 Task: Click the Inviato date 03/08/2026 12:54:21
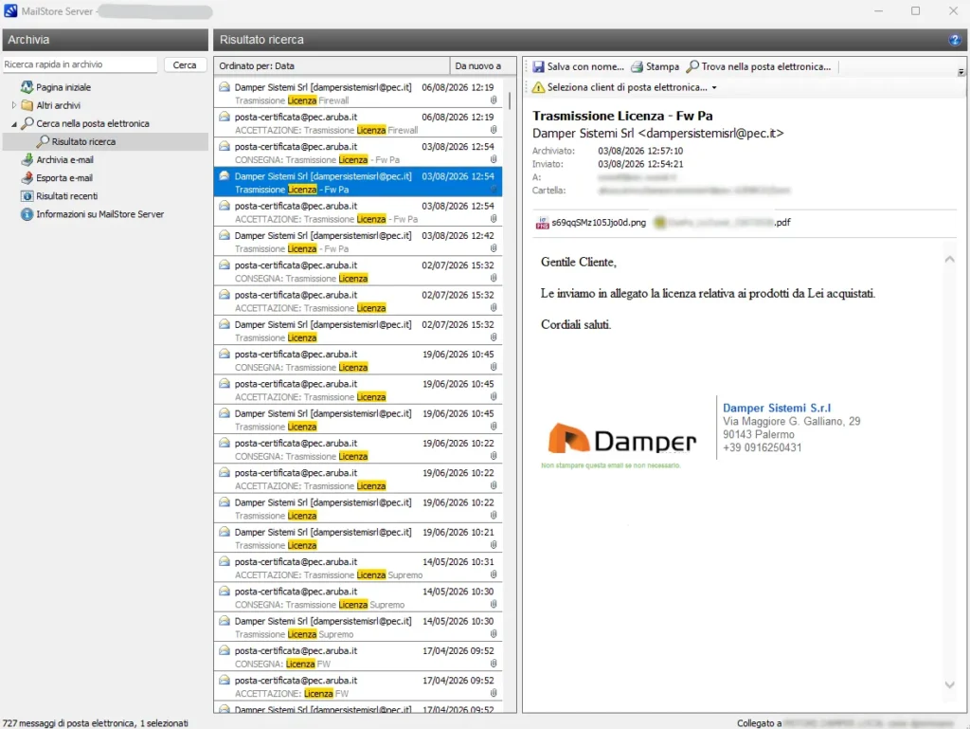pyautogui.click(x=640, y=164)
